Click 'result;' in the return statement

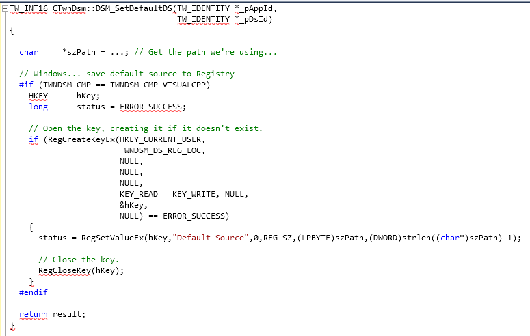tap(69, 314)
